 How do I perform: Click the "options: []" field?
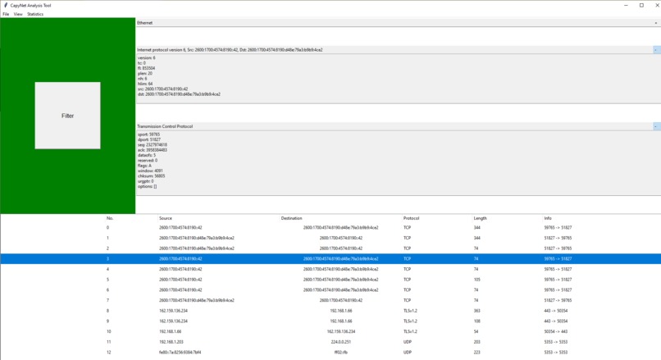click(x=147, y=186)
